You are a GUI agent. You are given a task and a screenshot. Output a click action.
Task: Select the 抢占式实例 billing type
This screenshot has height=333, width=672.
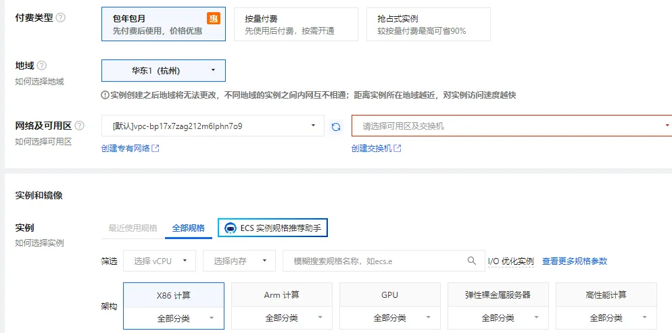tap(428, 24)
